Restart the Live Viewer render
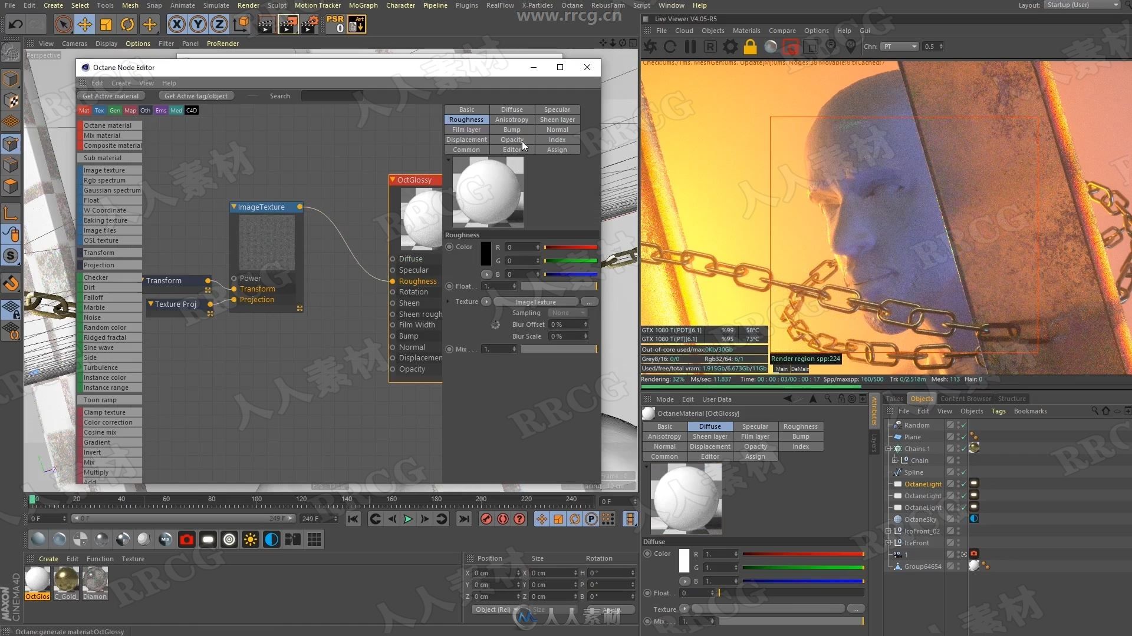Viewport: 1132px width, 636px height. coord(670,47)
